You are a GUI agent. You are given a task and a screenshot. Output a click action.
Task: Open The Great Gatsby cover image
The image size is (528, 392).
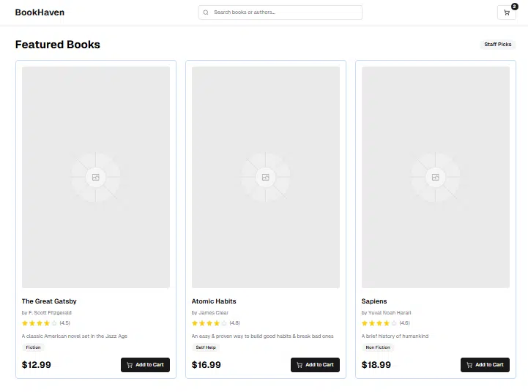tap(96, 177)
